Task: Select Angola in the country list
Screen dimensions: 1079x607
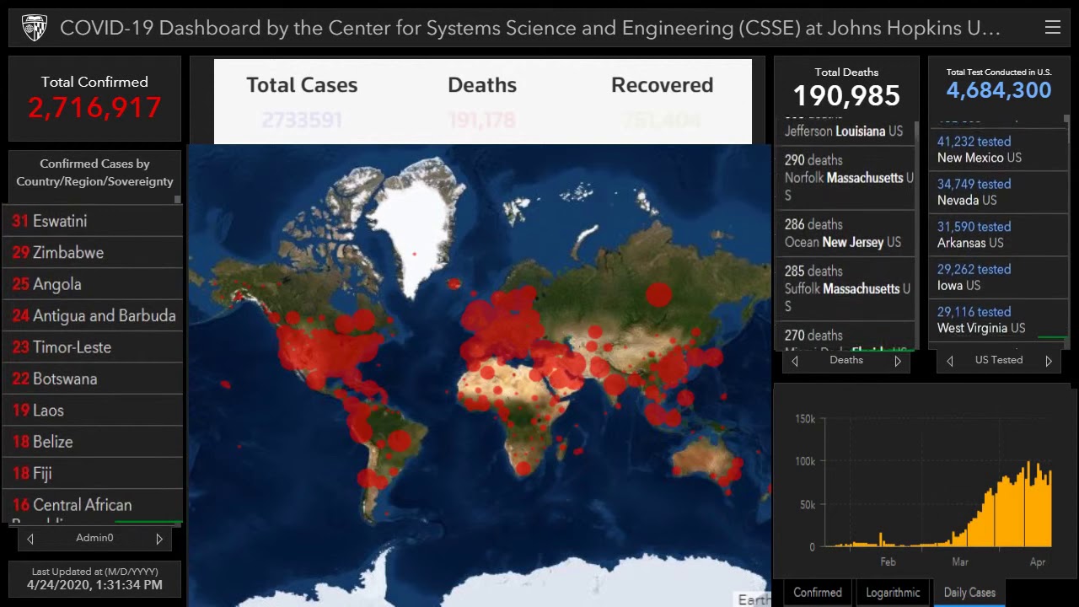Action: coord(93,284)
